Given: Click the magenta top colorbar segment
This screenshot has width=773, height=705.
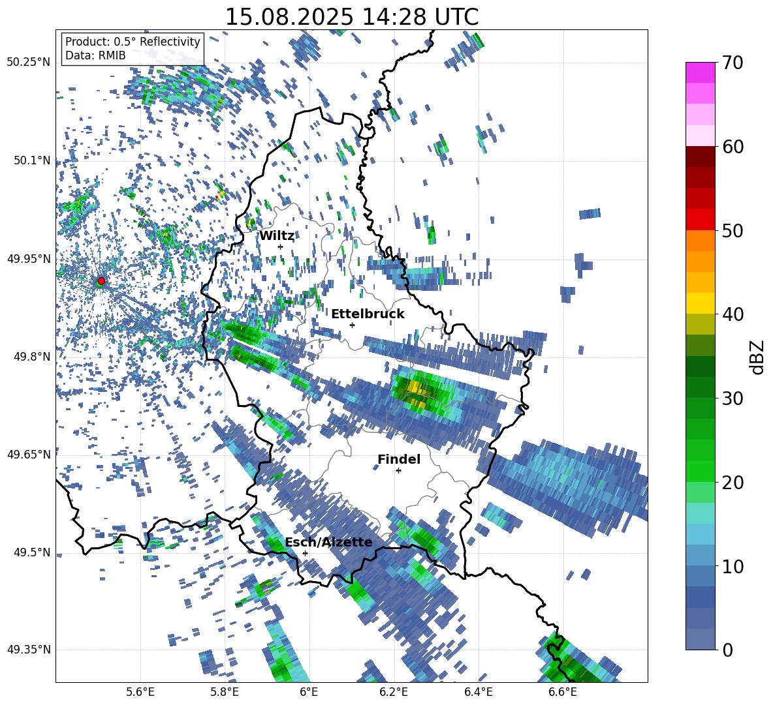Looking at the screenshot, I should (700, 73).
